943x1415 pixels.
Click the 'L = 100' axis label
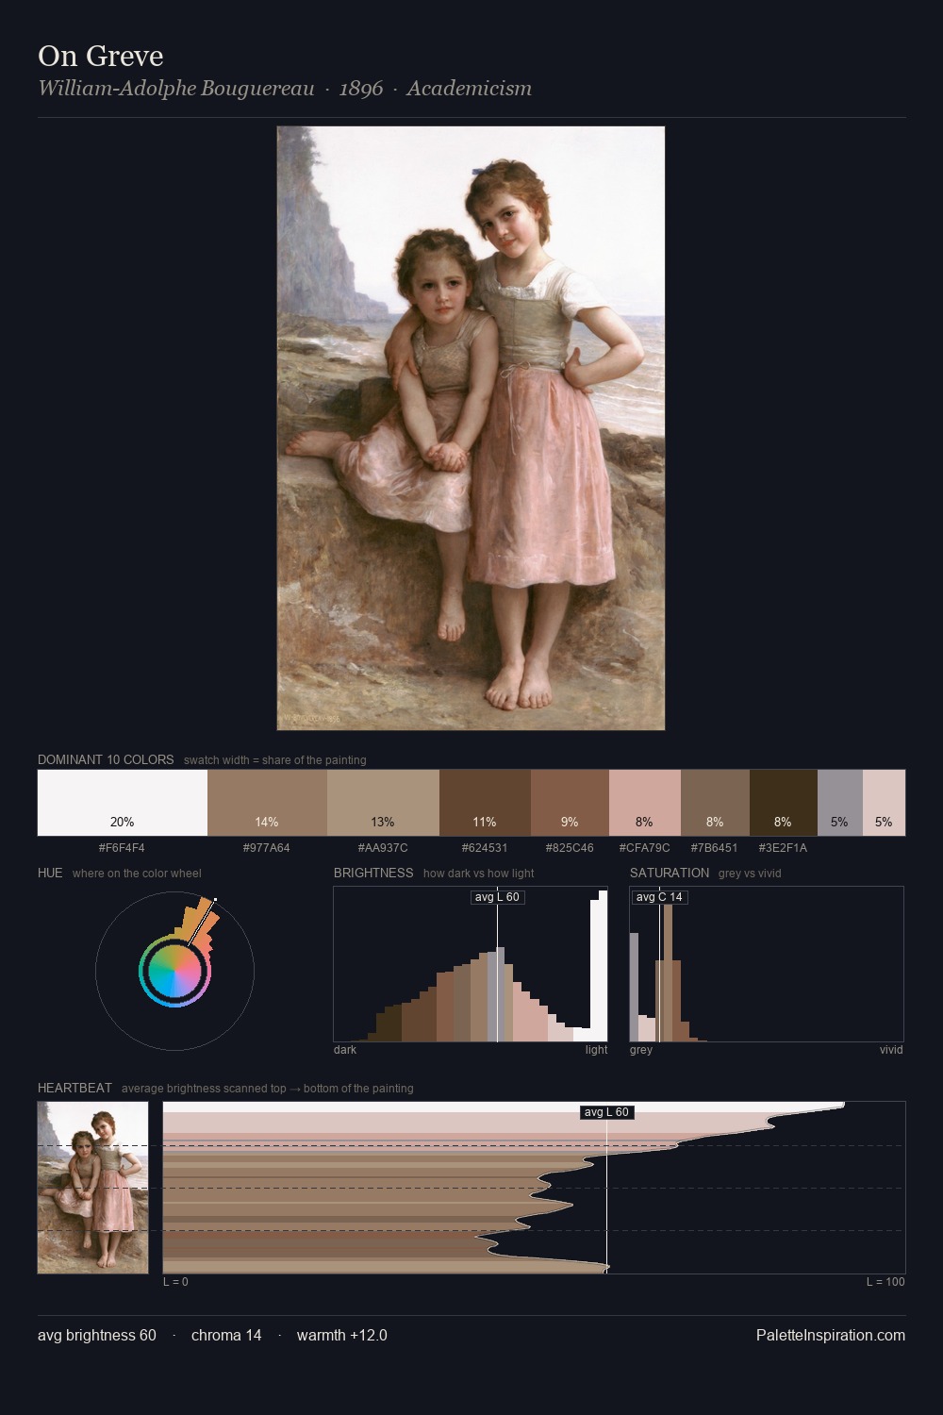tap(885, 1282)
